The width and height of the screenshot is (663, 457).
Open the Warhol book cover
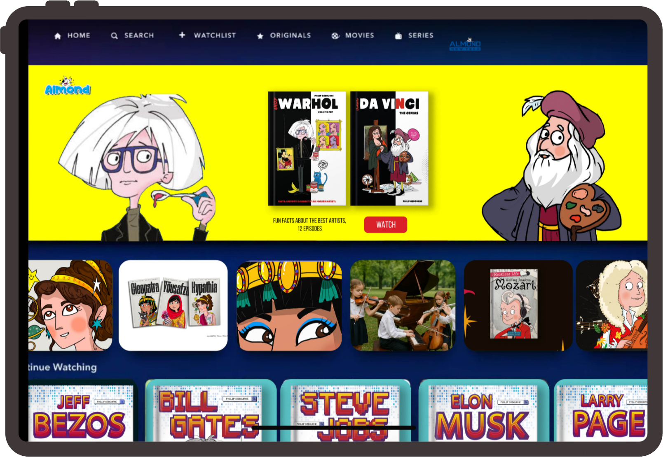click(x=307, y=149)
